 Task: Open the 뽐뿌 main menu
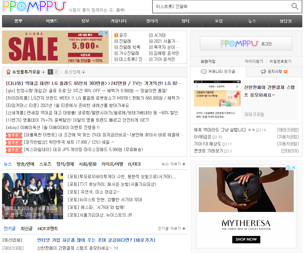click(x=19, y=21)
